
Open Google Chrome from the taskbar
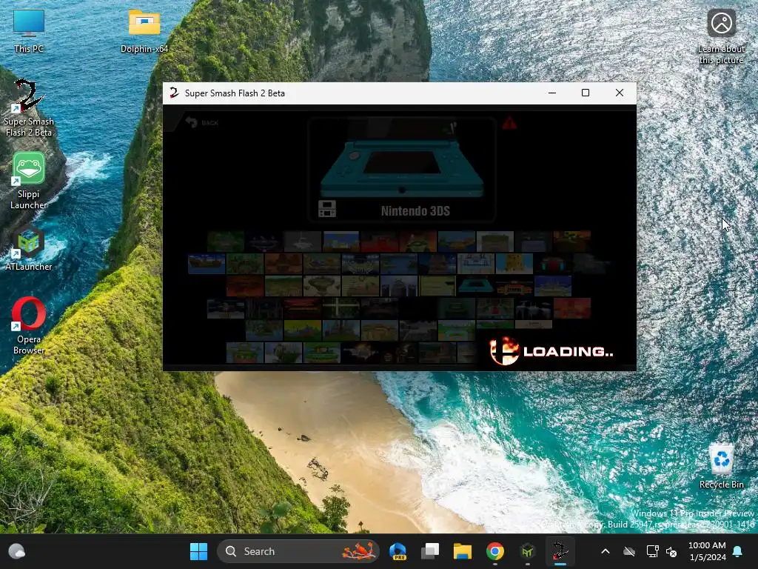[494, 551]
